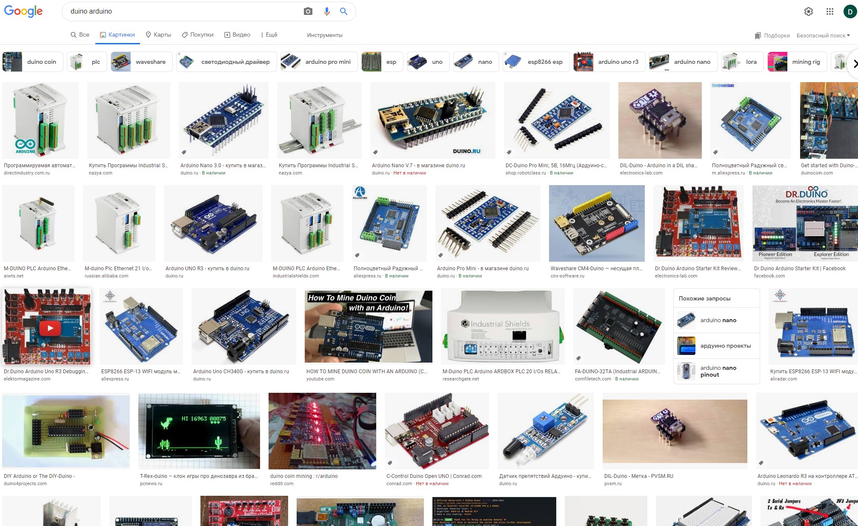Select the waveshare filter chip
Viewport: 858px width, 526px height.
tap(142, 62)
